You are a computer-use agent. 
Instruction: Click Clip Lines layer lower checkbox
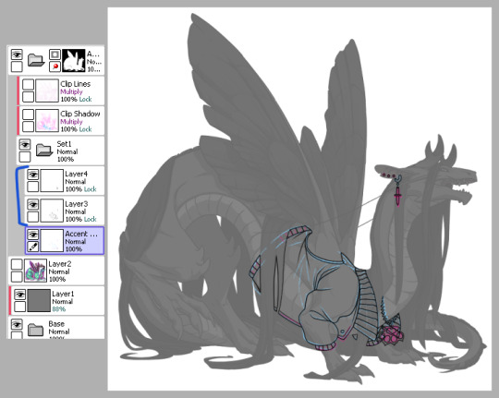[x=28, y=97]
